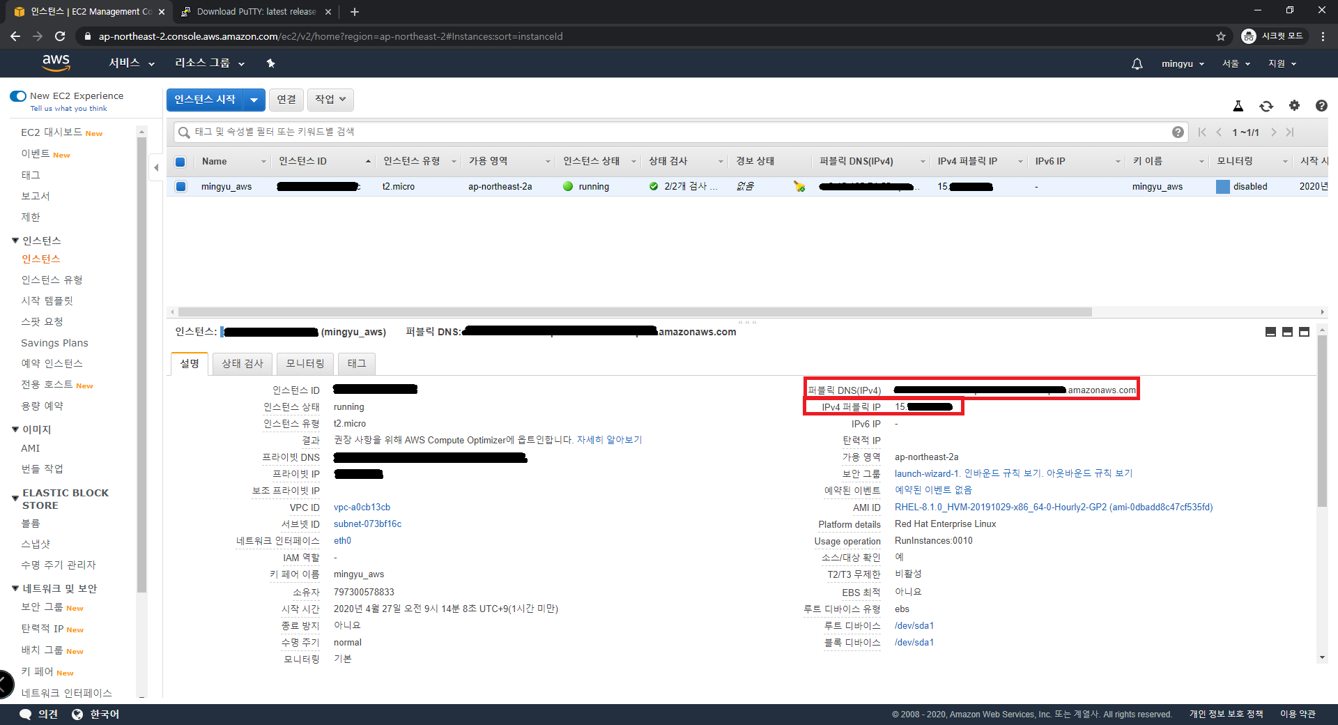This screenshot has height=725, width=1338.
Task: Go to next page of results
Action: 1273,132
